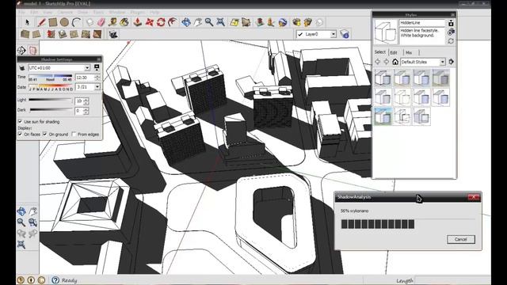Open the Camera menu
The image size is (507, 285).
65,13
